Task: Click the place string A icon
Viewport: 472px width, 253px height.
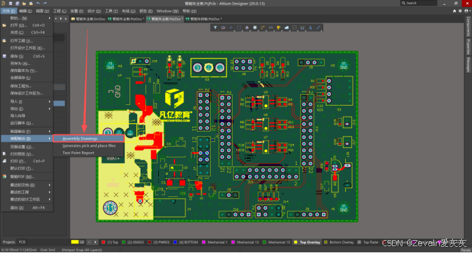Action: point(310,28)
